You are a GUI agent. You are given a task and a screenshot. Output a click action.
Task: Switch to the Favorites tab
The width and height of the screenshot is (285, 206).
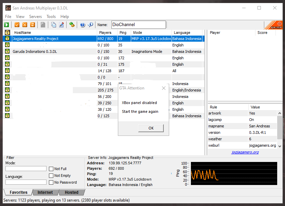click(18, 192)
